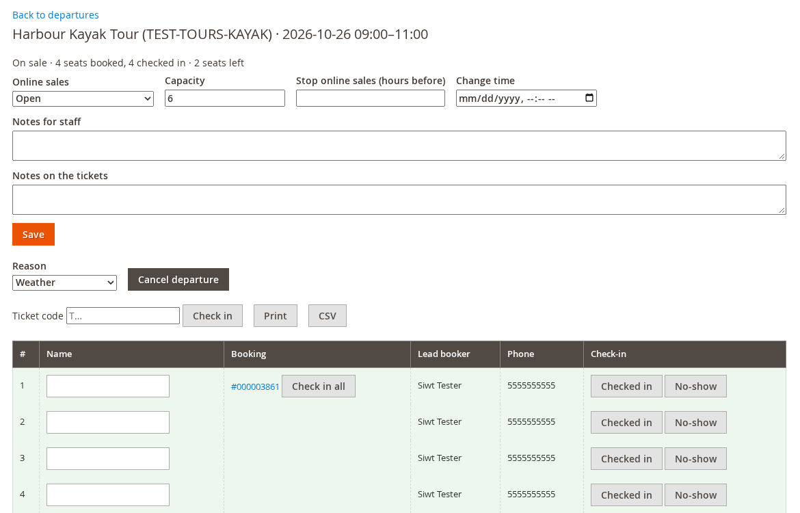
Task: Focus the Notes for staff text area
Action: [399, 146]
